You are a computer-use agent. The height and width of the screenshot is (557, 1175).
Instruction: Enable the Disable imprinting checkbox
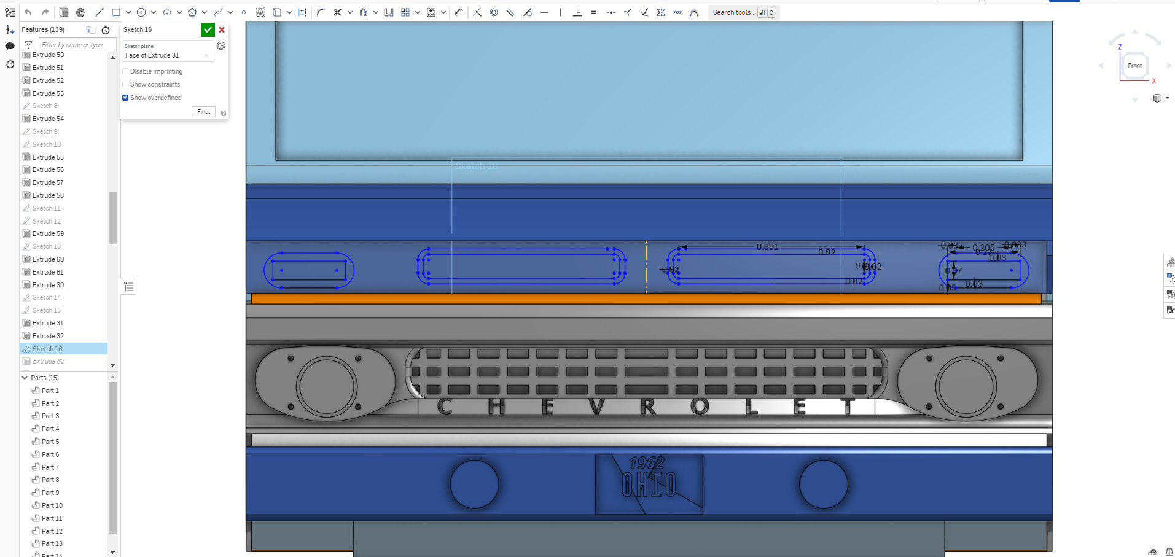click(x=125, y=71)
